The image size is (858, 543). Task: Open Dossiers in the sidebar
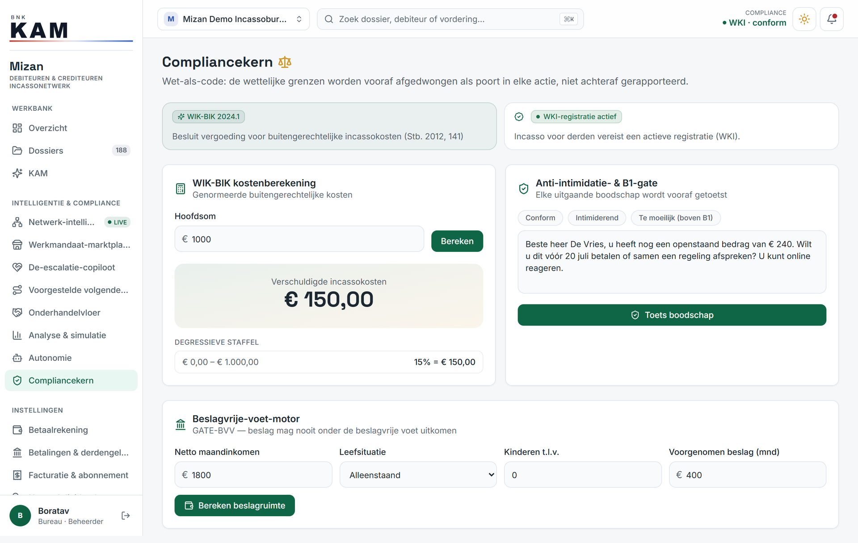(71, 150)
